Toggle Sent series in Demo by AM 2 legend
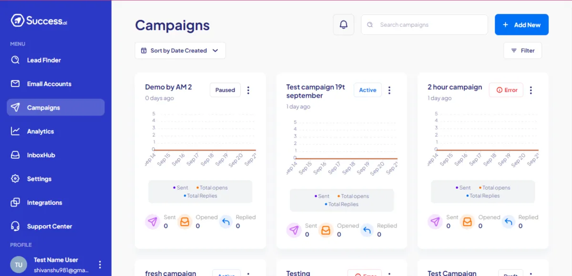 click(x=181, y=188)
